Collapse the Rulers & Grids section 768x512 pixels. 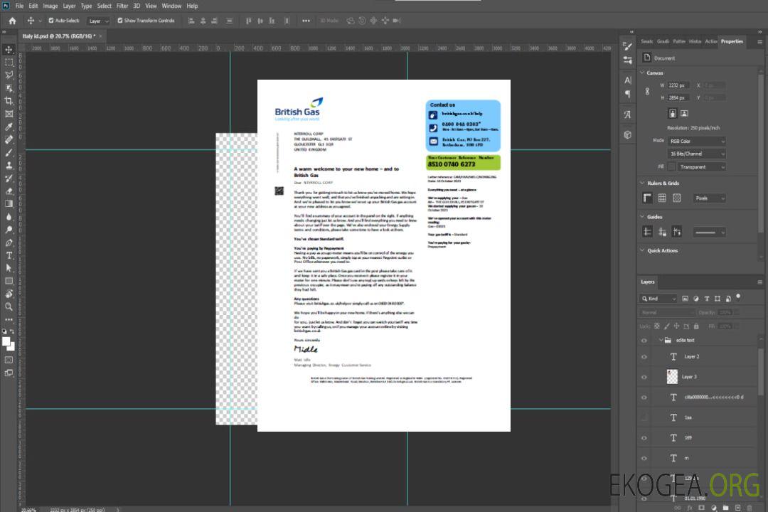click(642, 183)
